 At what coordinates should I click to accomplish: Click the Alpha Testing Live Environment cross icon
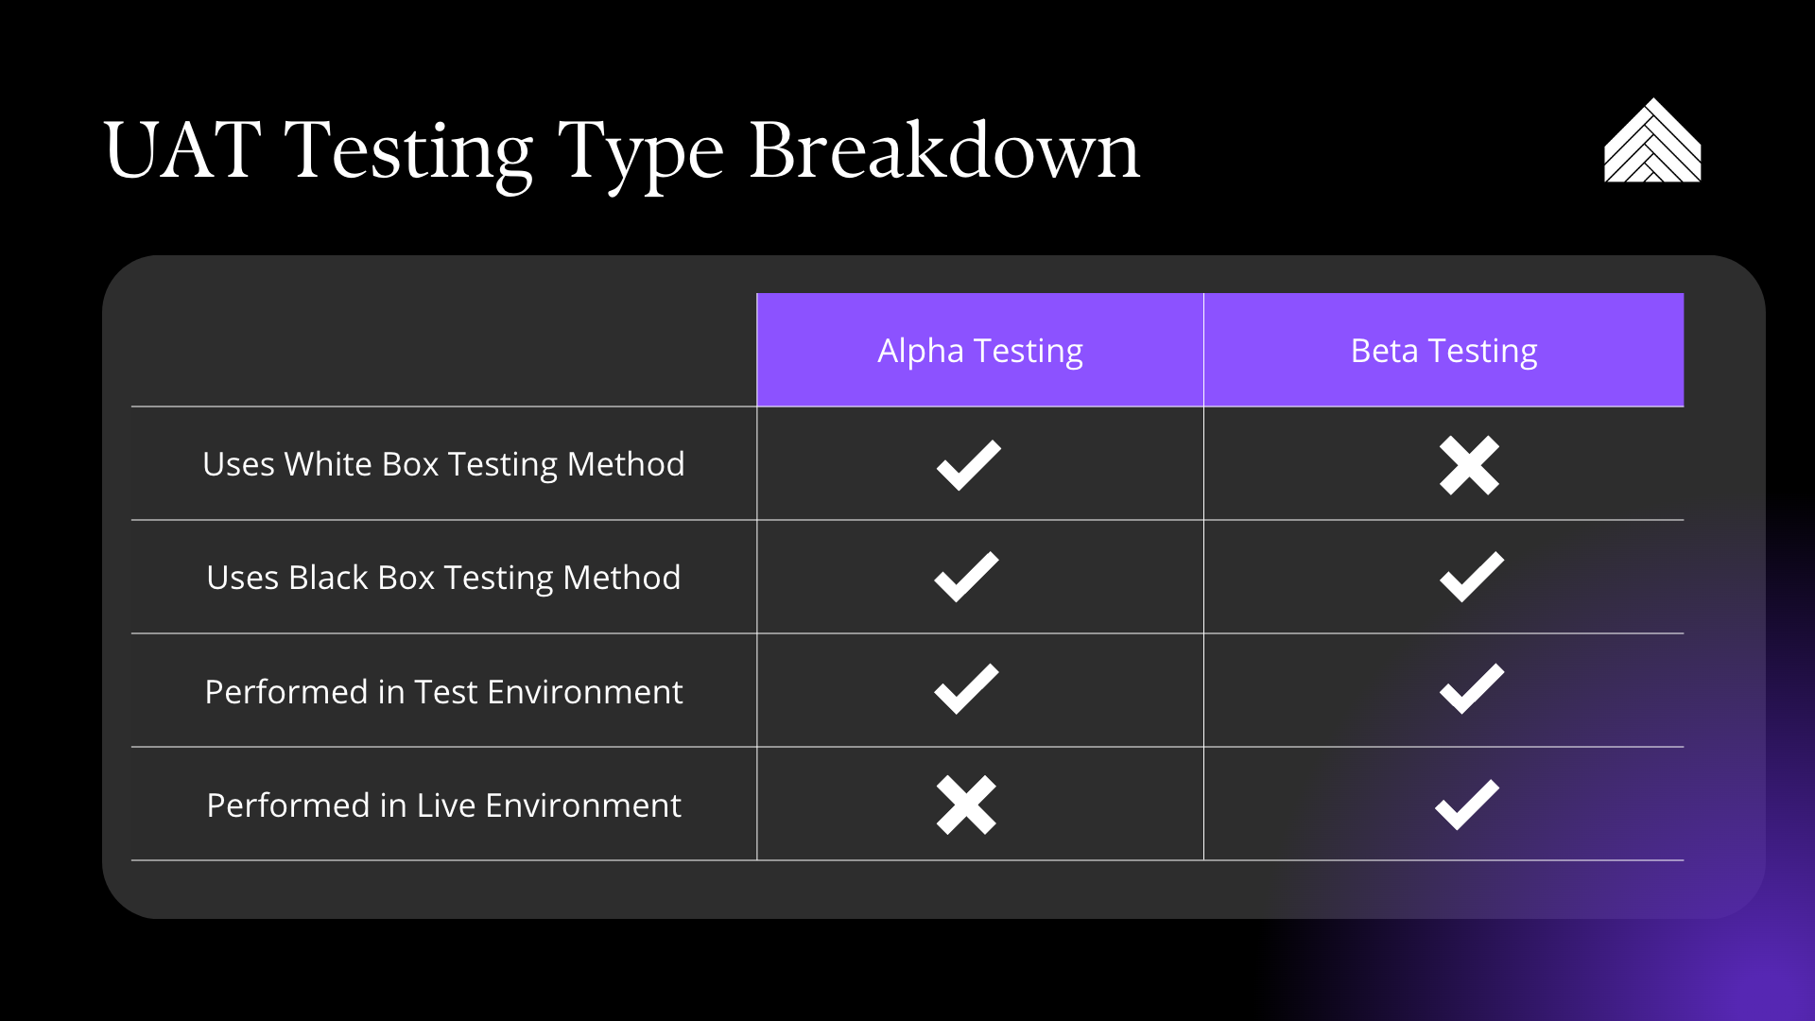click(x=966, y=805)
